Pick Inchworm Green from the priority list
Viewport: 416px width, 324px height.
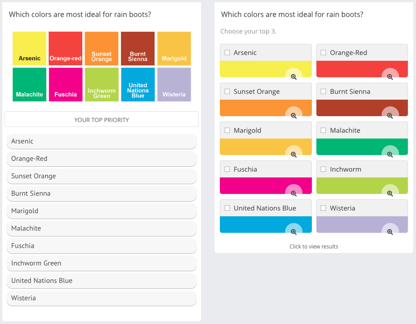tap(101, 263)
